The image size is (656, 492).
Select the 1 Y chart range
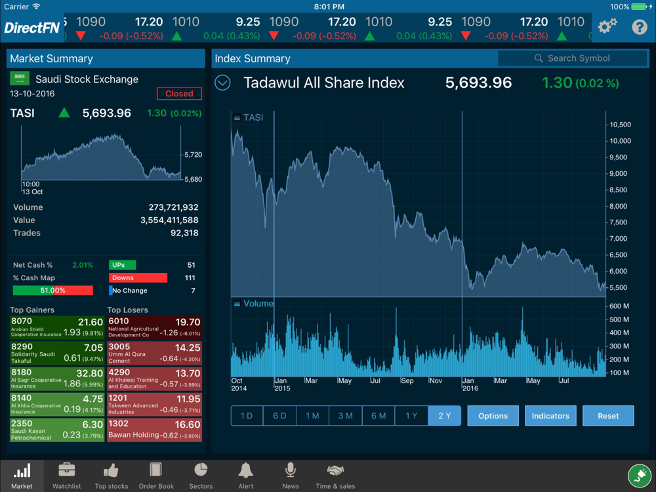(411, 415)
